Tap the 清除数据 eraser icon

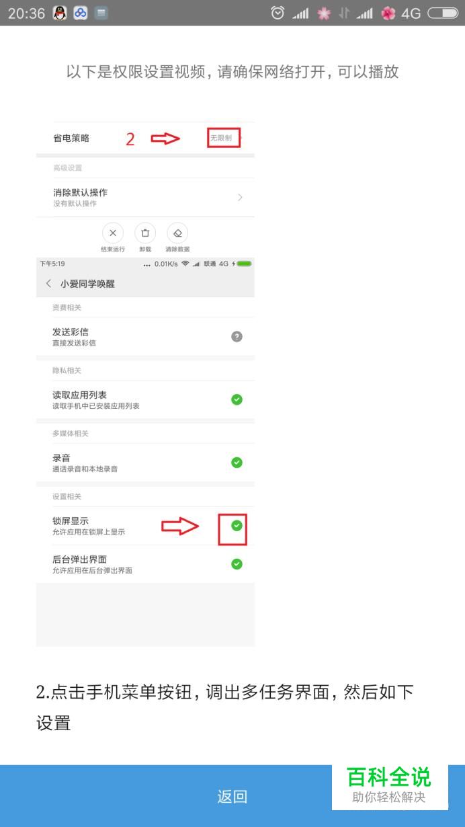tap(177, 233)
